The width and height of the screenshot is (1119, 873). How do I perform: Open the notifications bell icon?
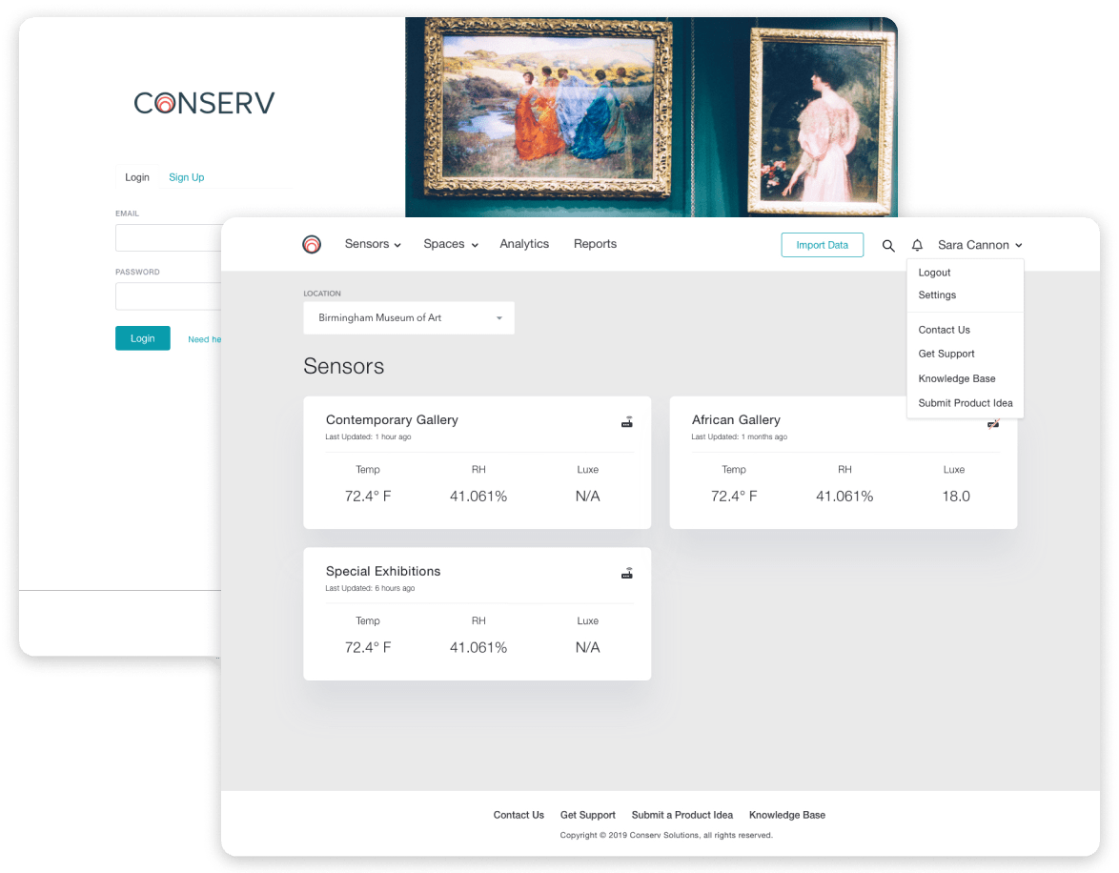pos(917,245)
